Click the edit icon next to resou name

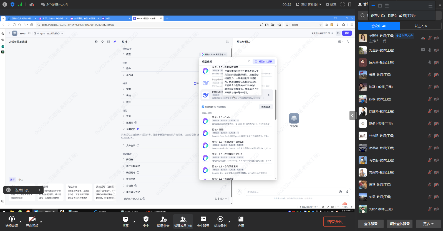pyautogui.click(x=29, y=33)
